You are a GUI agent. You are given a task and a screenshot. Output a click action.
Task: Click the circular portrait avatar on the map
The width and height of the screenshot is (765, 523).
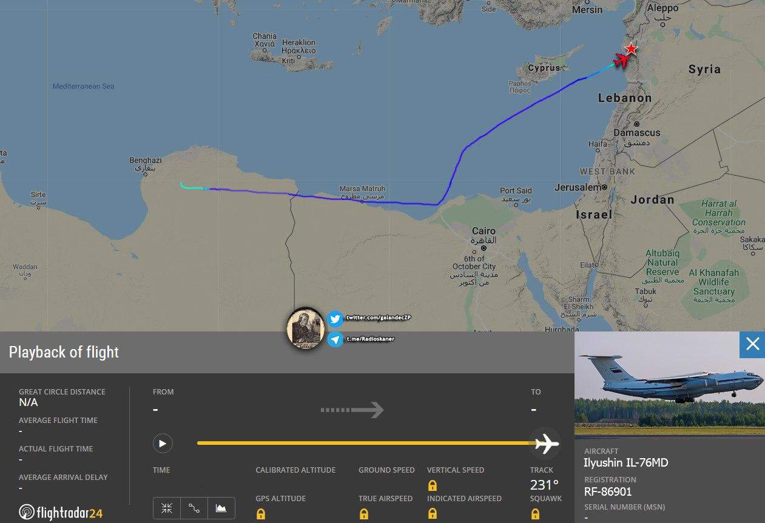click(x=306, y=328)
